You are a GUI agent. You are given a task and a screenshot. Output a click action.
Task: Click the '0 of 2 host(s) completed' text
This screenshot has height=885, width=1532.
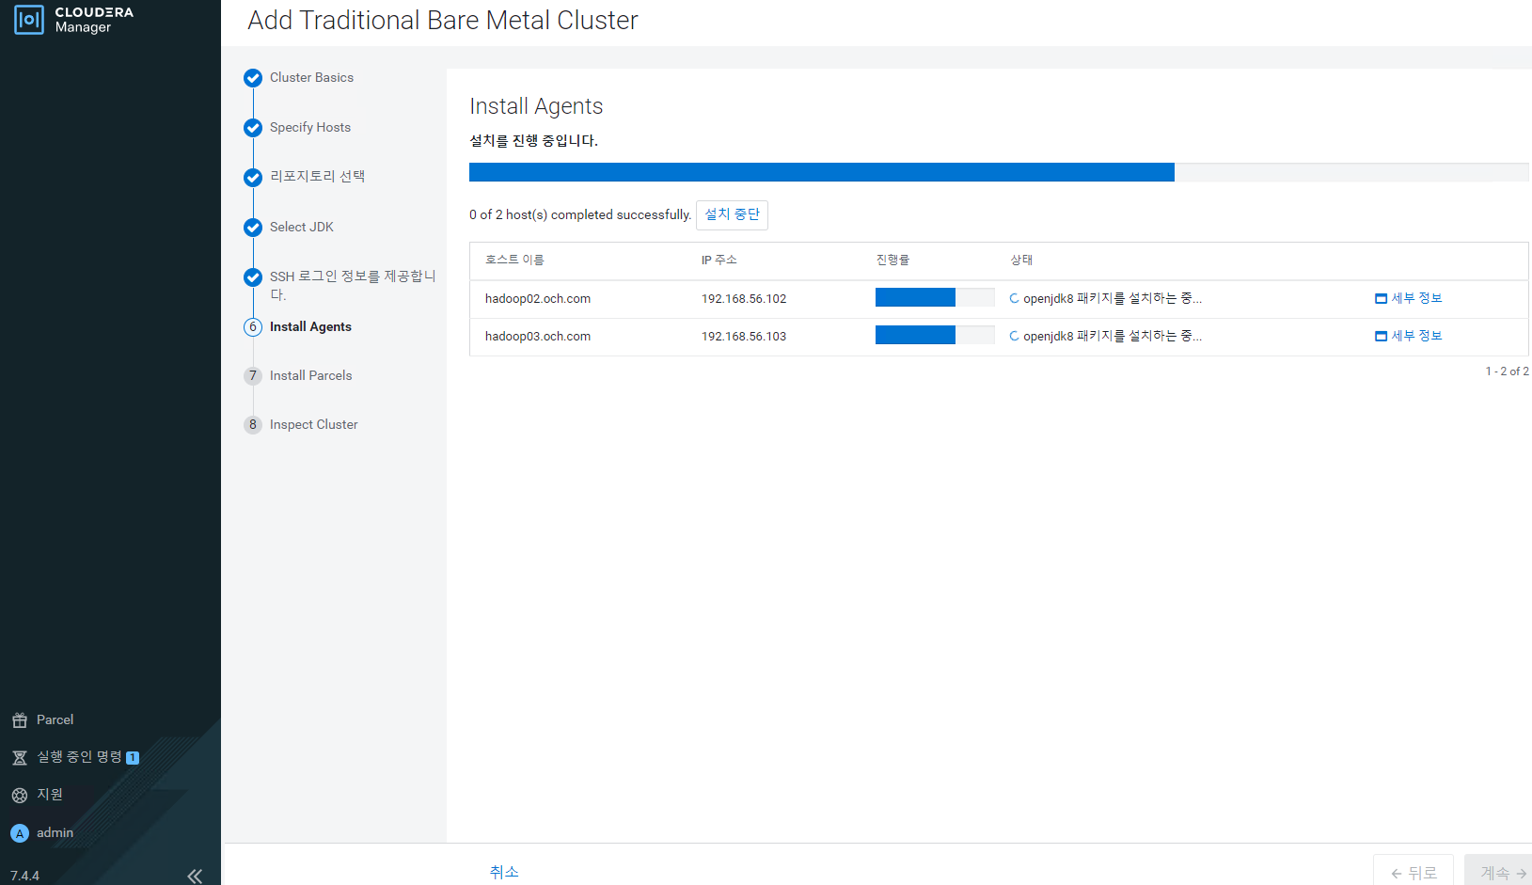point(580,215)
